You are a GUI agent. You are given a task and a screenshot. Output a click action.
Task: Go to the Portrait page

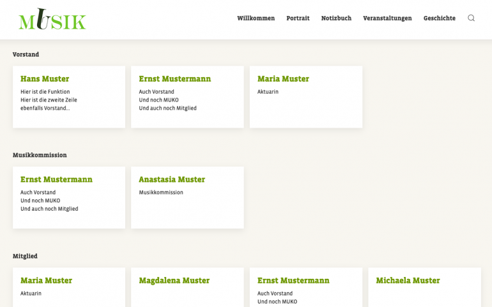(x=298, y=18)
